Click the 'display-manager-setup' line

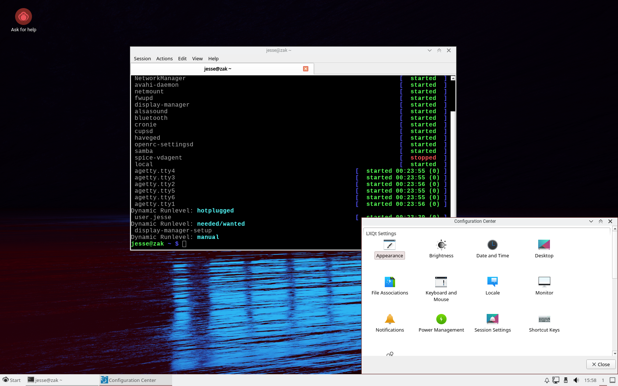pyautogui.click(x=173, y=230)
